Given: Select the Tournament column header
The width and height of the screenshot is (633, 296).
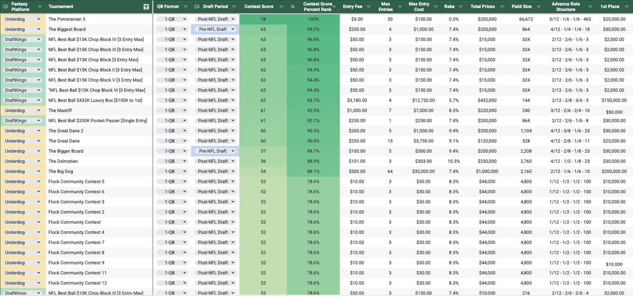Looking at the screenshot, I should point(61,6).
